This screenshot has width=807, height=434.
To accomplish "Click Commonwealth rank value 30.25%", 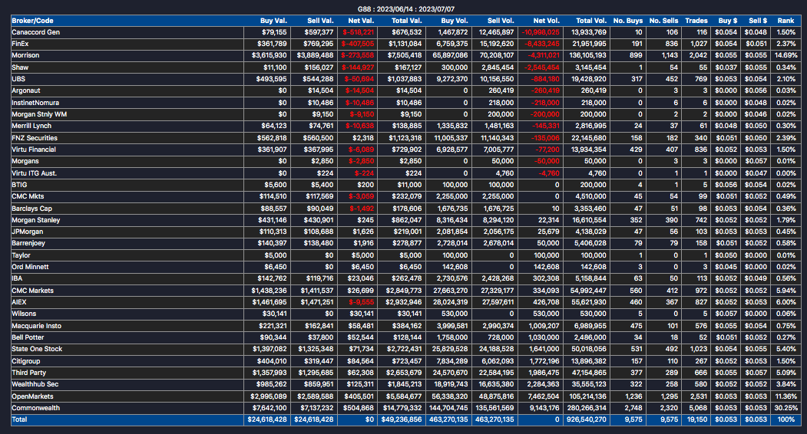I will tap(786, 408).
